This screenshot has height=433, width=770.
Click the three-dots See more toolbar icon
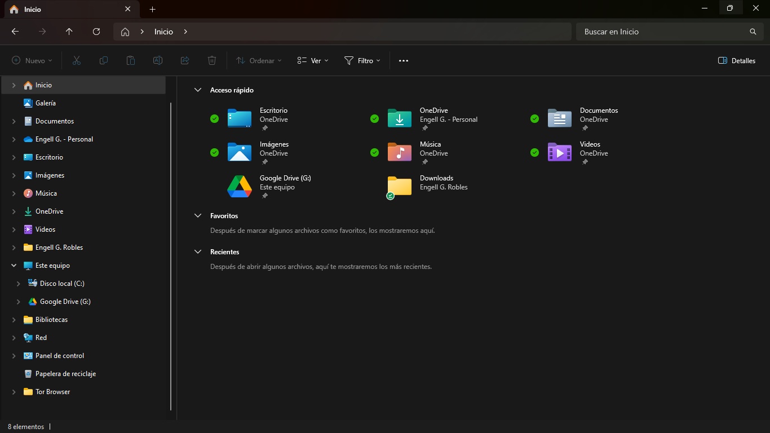coord(403,60)
